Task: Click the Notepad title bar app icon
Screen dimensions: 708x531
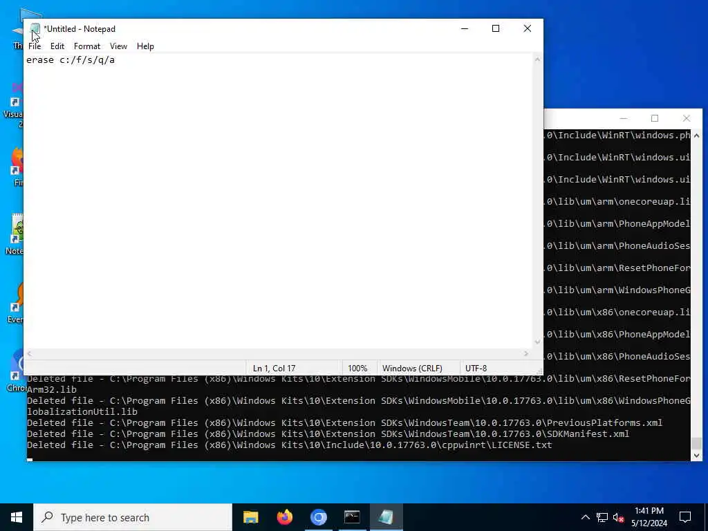Action: pyautogui.click(x=35, y=29)
